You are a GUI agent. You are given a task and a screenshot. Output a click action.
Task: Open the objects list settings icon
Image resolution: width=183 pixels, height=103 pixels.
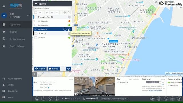(65, 13)
